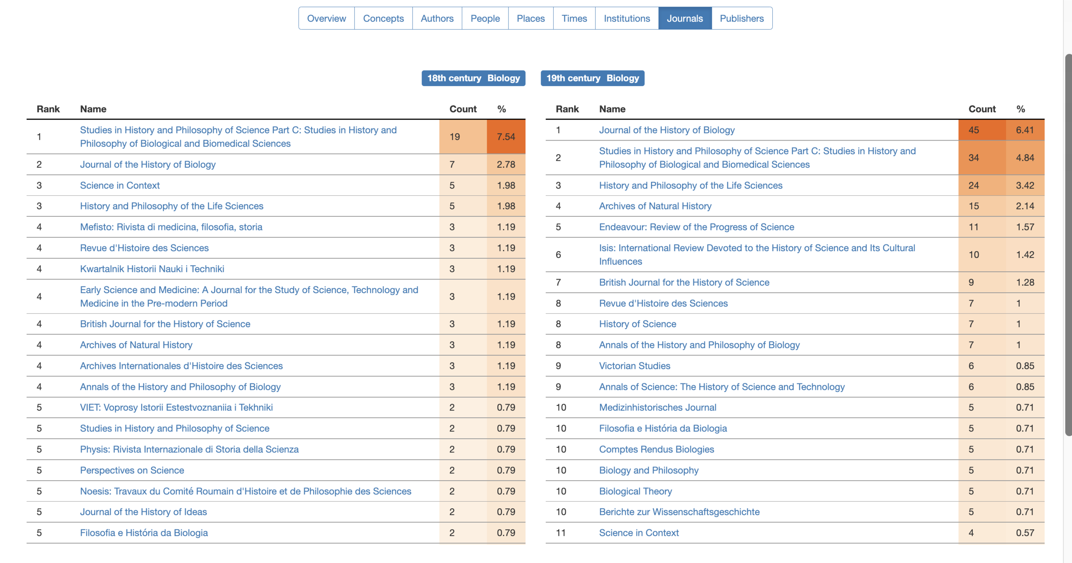Screen dimensions: 1072x563
Task: Open Perspectives on Science link
Action: pyautogui.click(x=132, y=470)
